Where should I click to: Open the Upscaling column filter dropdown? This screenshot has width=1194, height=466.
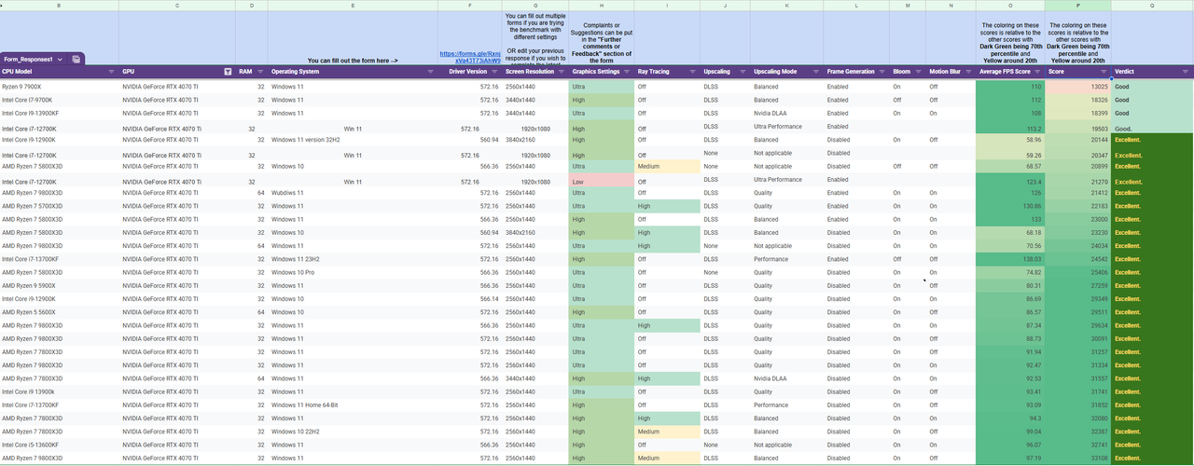click(743, 72)
